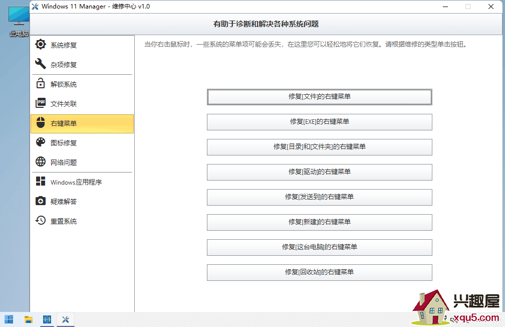This screenshot has width=505, height=327.
Task: Go to the 网络问题 section
Action: [x=82, y=162]
